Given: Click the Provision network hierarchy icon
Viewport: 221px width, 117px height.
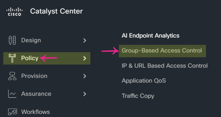Looking at the screenshot, I should [x=12, y=76].
